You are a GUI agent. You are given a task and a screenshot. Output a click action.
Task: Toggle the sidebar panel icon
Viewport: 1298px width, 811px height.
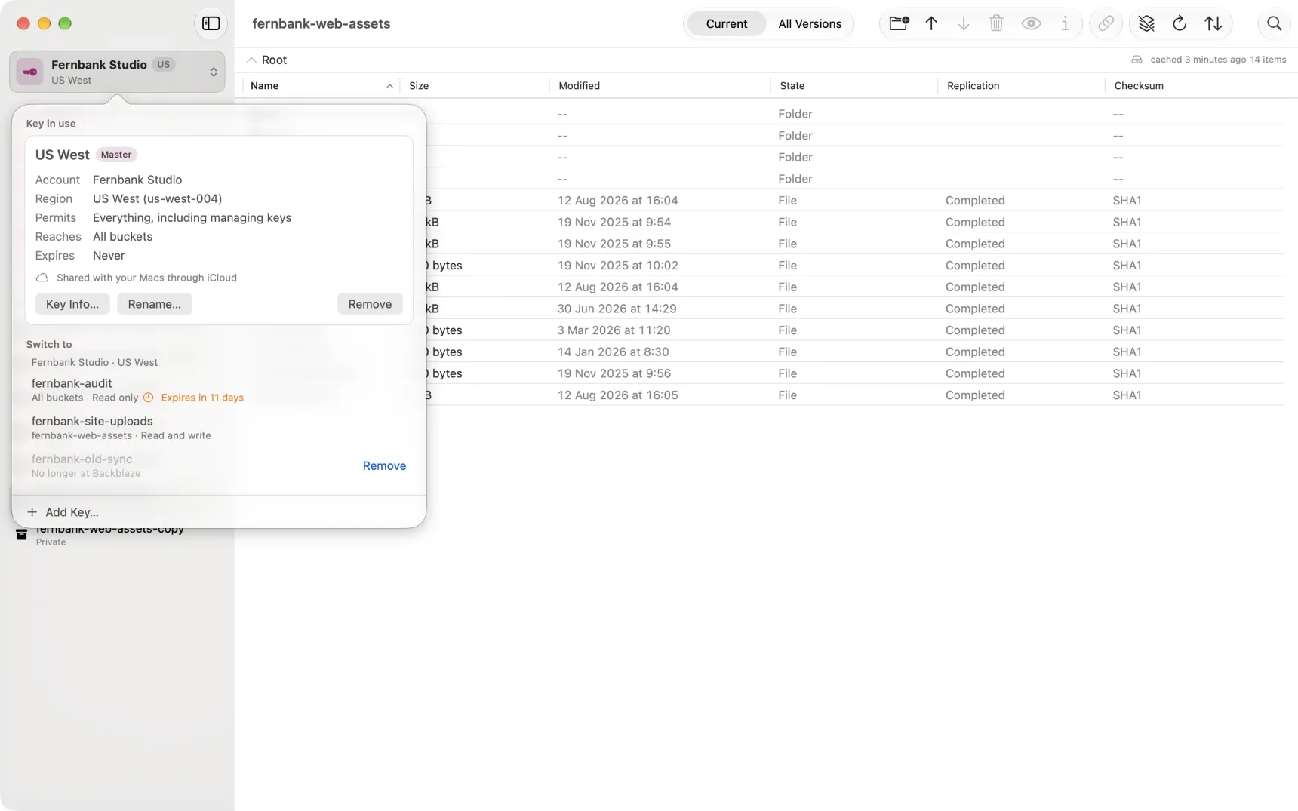coord(211,23)
